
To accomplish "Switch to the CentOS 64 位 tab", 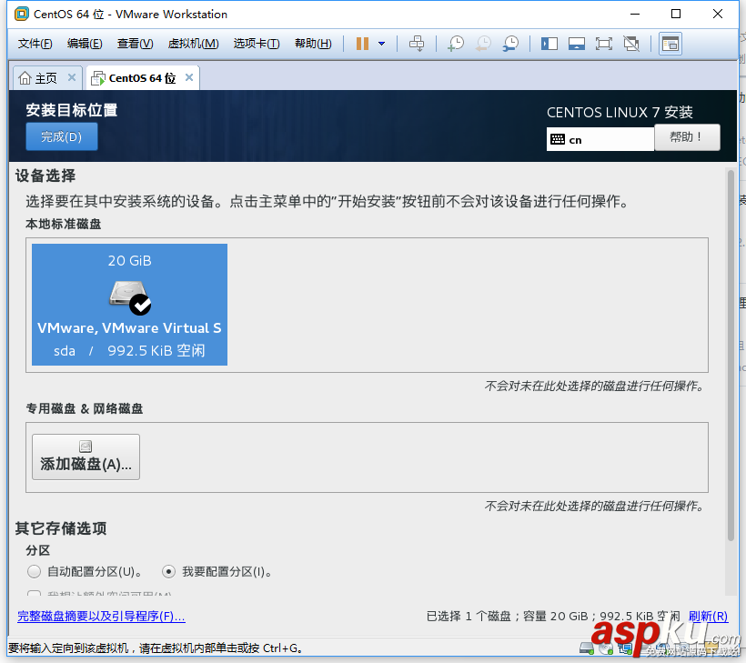I will coord(142,78).
